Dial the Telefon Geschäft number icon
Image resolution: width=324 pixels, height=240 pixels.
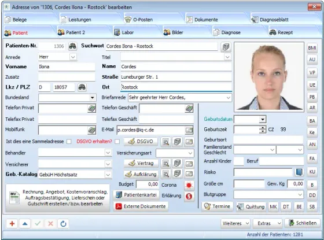pos(189,108)
